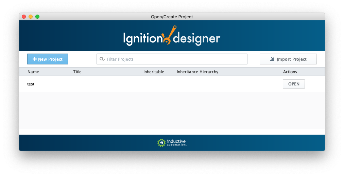The width and height of the screenshot is (344, 176).
Task: Click the Inductive Automation gear logo
Action: [161, 143]
